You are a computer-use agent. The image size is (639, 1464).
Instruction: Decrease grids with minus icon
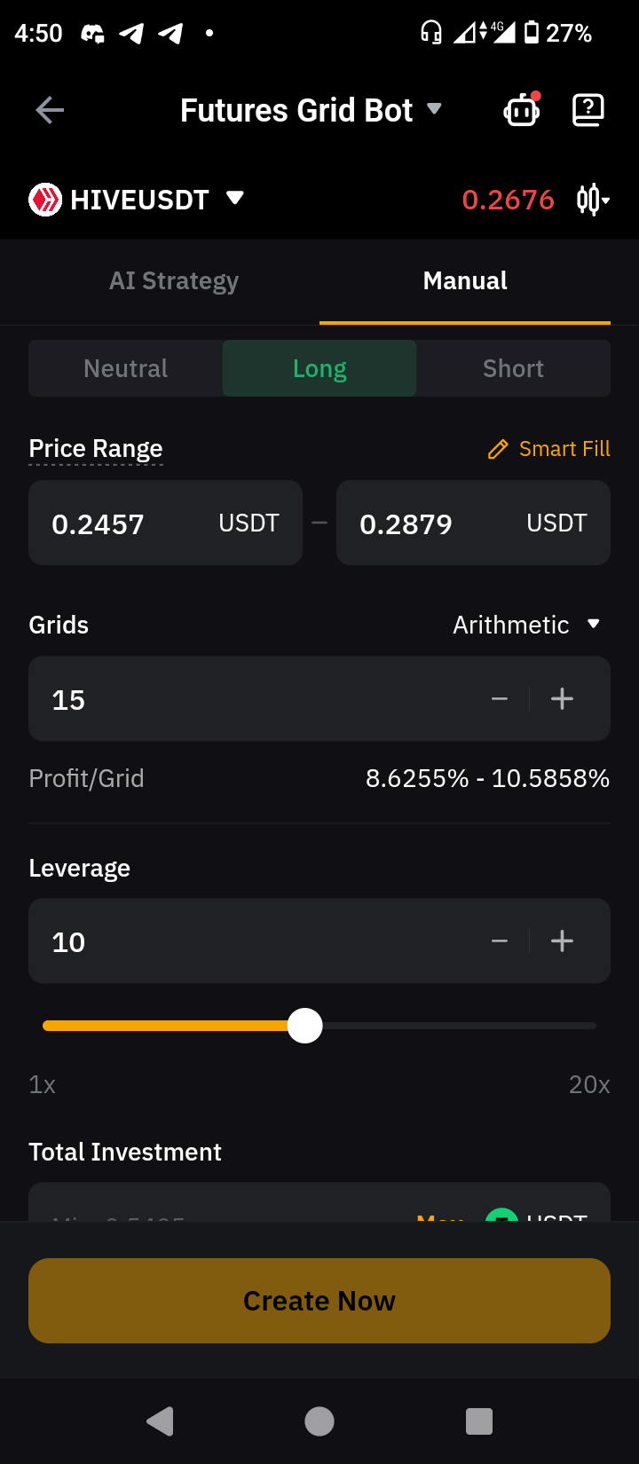pos(500,699)
